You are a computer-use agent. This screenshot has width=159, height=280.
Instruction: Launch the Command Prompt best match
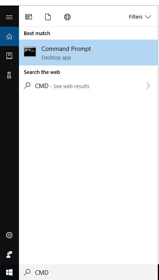click(x=88, y=53)
